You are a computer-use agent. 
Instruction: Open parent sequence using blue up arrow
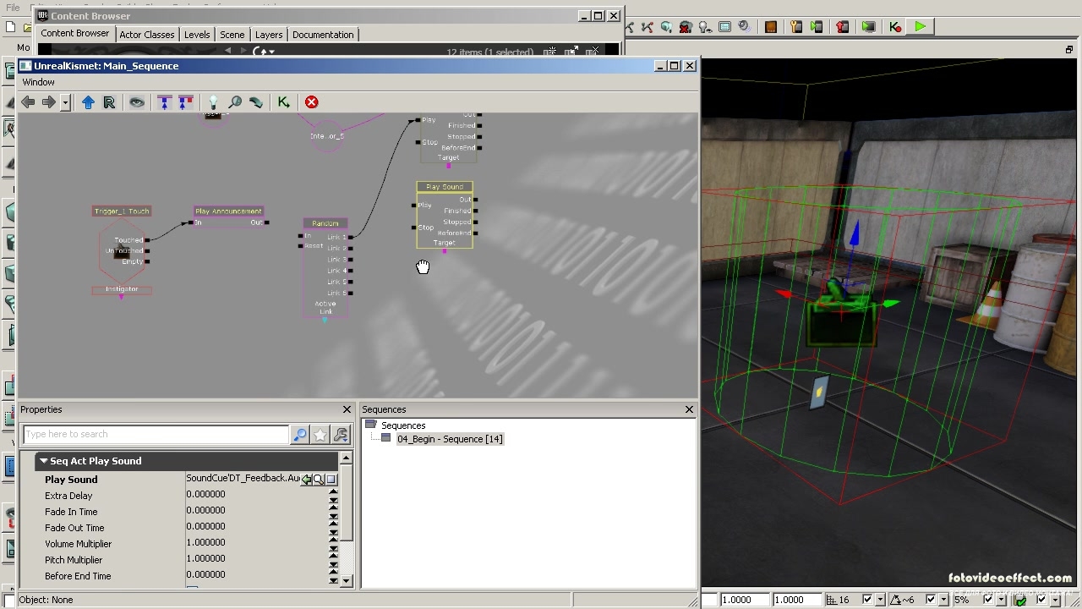click(x=88, y=102)
